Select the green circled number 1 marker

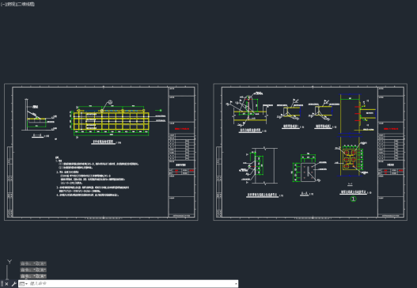point(353,199)
